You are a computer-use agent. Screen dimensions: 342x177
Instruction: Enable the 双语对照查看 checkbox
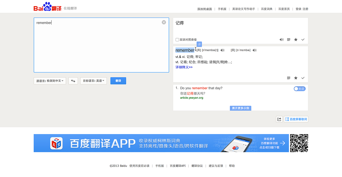(x=177, y=40)
